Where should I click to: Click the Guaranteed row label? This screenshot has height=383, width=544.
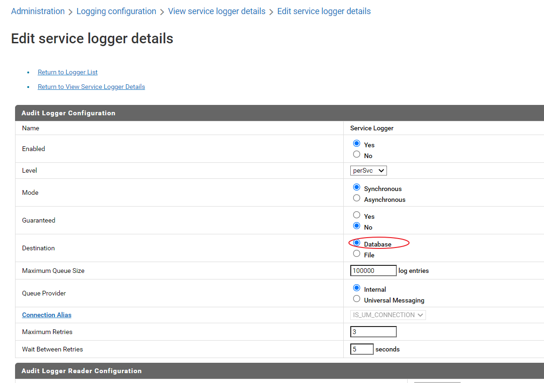pos(39,220)
